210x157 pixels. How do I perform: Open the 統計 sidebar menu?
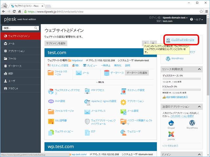20,73
